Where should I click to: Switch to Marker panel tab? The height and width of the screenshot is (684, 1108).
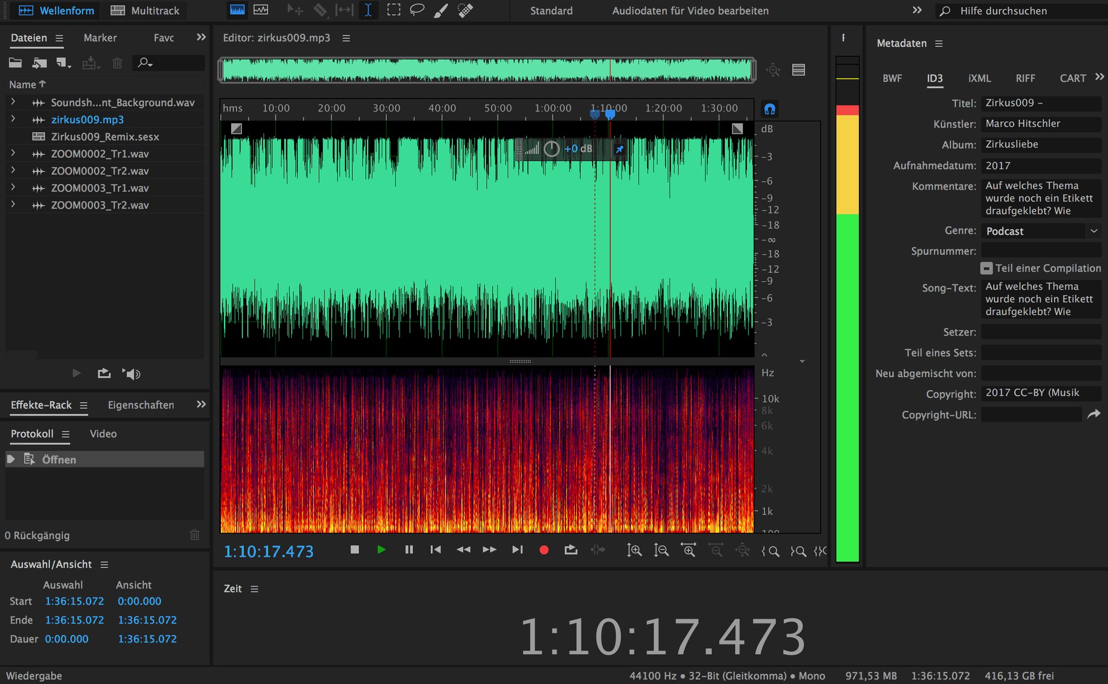point(100,38)
